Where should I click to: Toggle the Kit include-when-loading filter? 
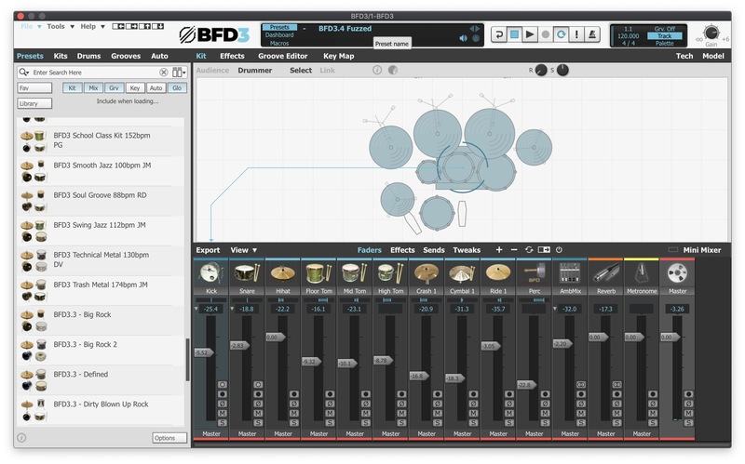[73, 87]
